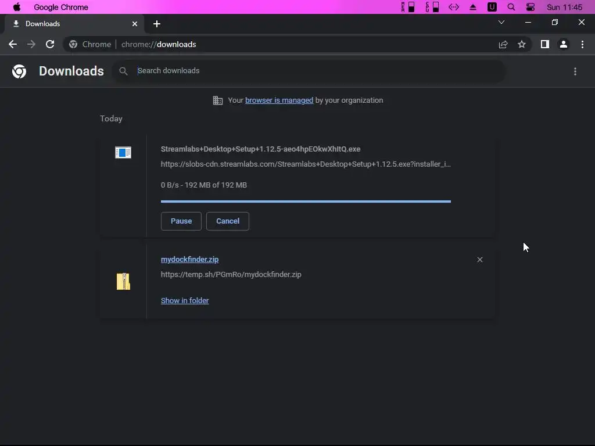595x446 pixels.
Task: Click the Streamlabs download progress bar
Action: point(306,202)
